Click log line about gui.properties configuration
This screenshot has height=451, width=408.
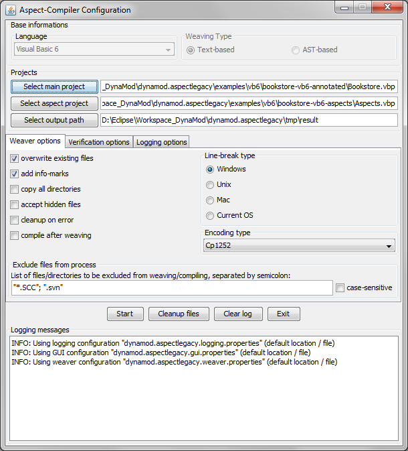(x=161, y=352)
